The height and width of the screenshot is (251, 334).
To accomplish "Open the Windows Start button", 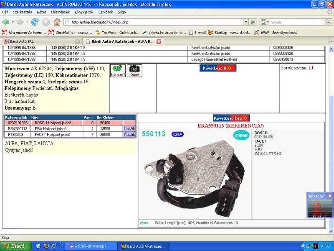I will point(13,246).
